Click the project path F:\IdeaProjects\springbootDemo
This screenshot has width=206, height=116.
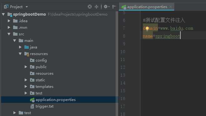(78, 14)
